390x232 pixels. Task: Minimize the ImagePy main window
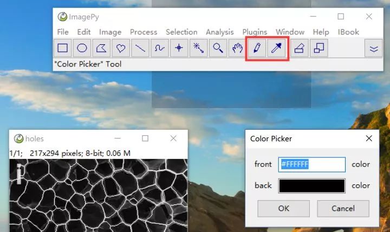313,17
